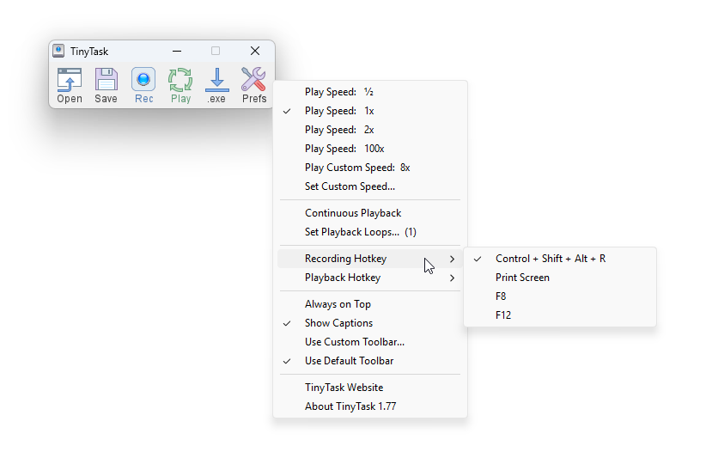This screenshot has height=452, width=706.
Task: Open the Prefs wrench icon
Action: tap(254, 85)
